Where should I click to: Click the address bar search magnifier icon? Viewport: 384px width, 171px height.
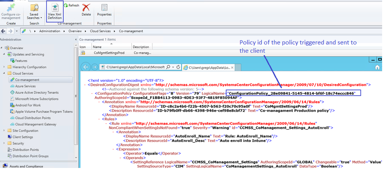[168, 67]
